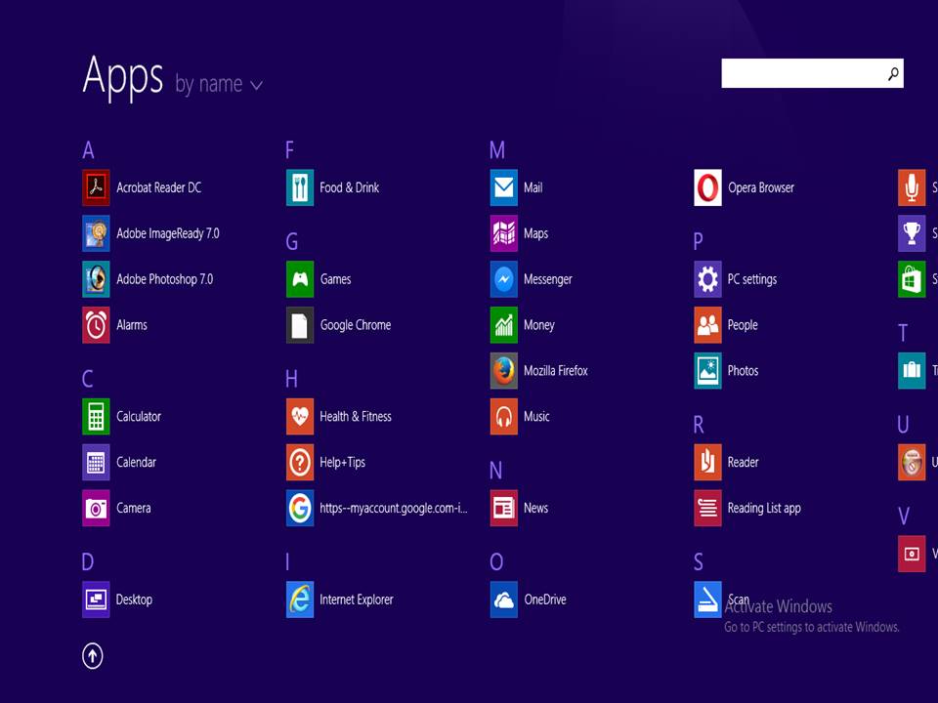This screenshot has width=938, height=703.
Task: Launch Mozilla Firefox icon
Action: tap(504, 371)
